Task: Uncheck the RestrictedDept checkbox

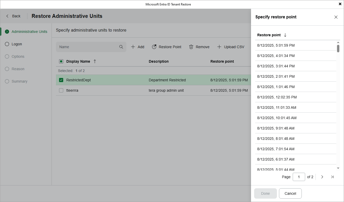Action: [61, 80]
